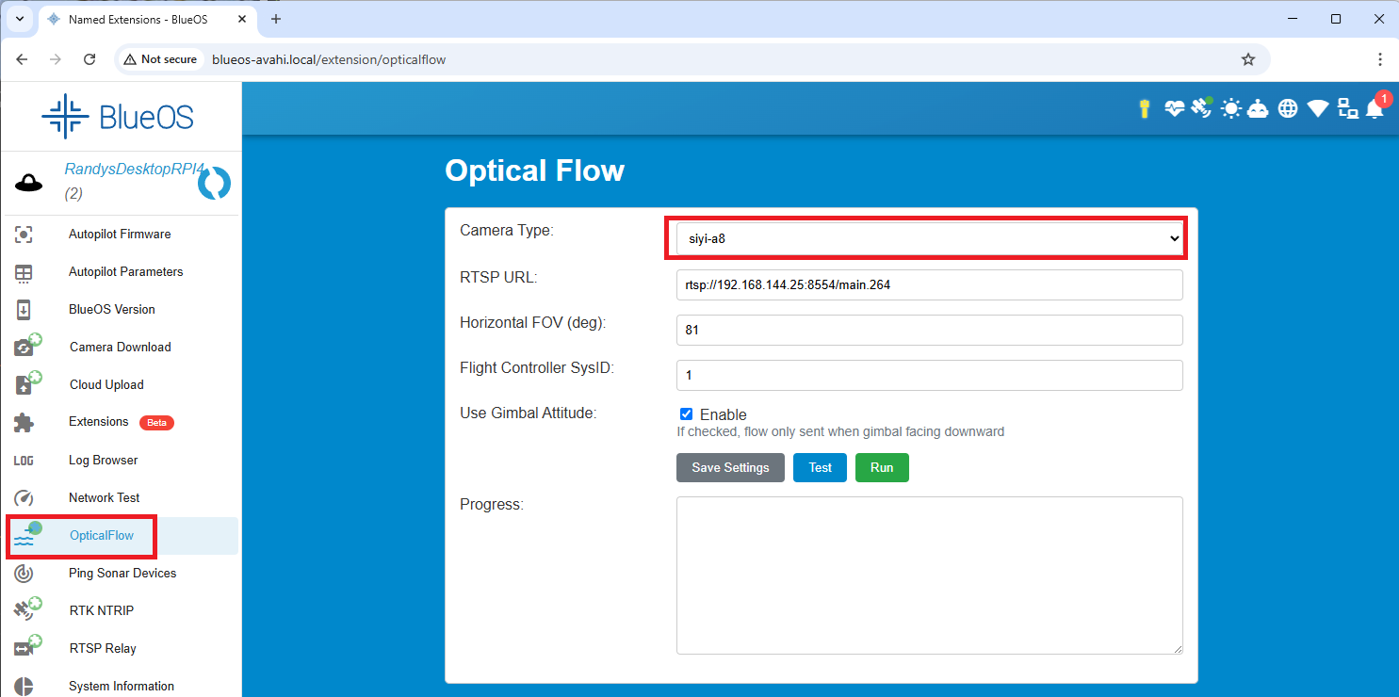Open Autopilot Parameters in the sidebar

point(125,272)
